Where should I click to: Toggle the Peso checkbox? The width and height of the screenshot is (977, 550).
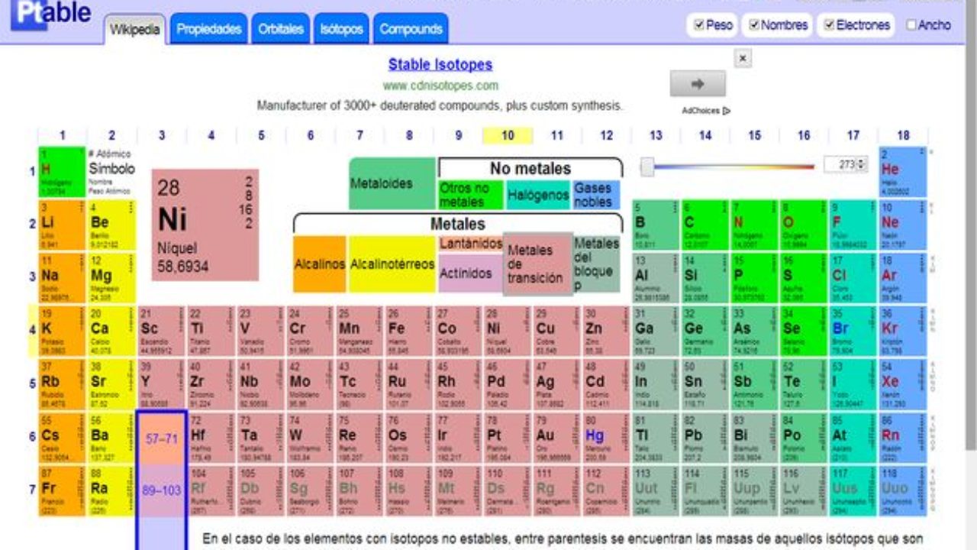698,25
